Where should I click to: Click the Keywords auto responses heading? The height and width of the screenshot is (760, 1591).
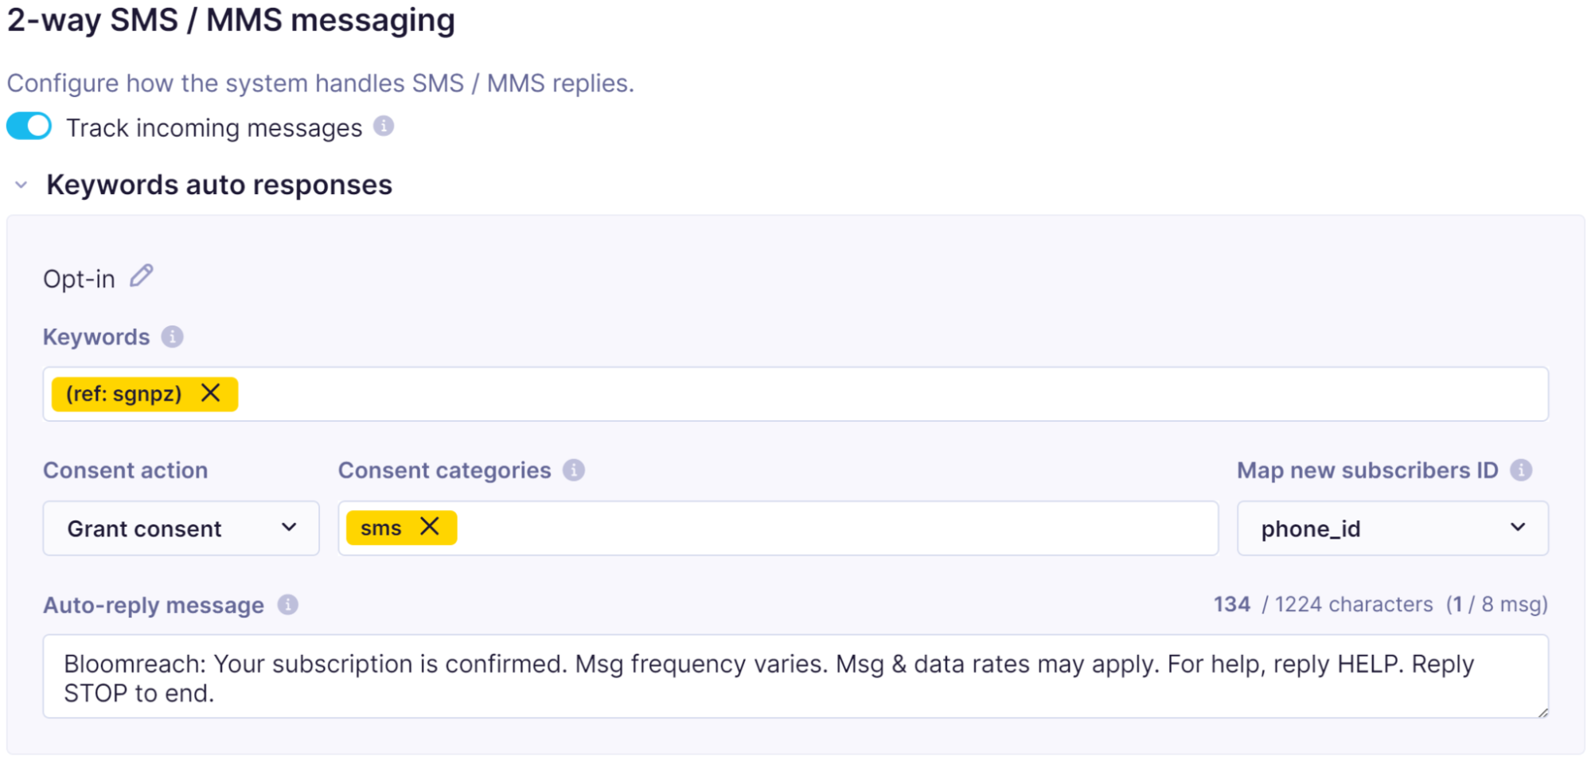[x=219, y=185]
